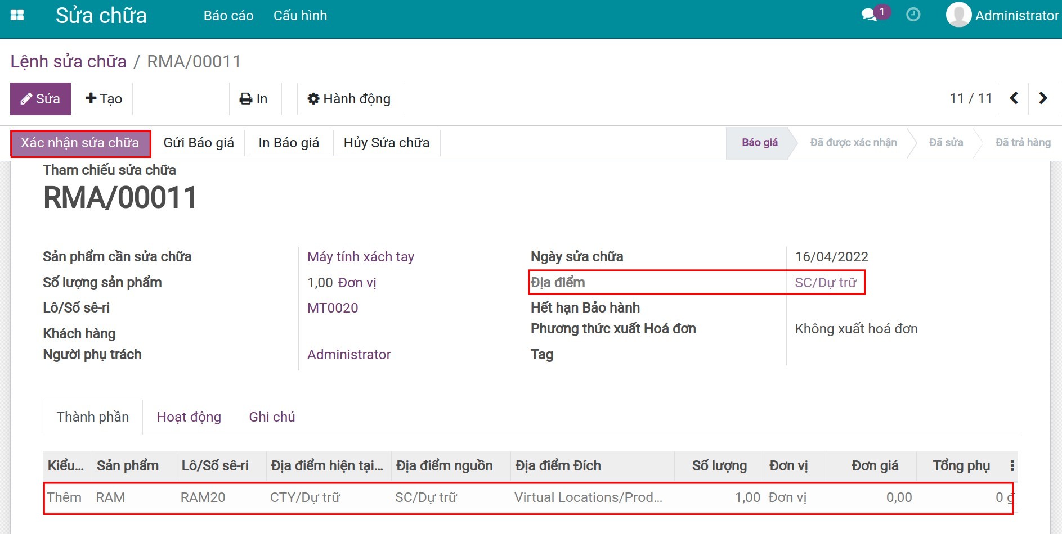Viewport: 1062px width, 534px height.
Task: Click the Sửa chữa app title
Action: [x=101, y=16]
